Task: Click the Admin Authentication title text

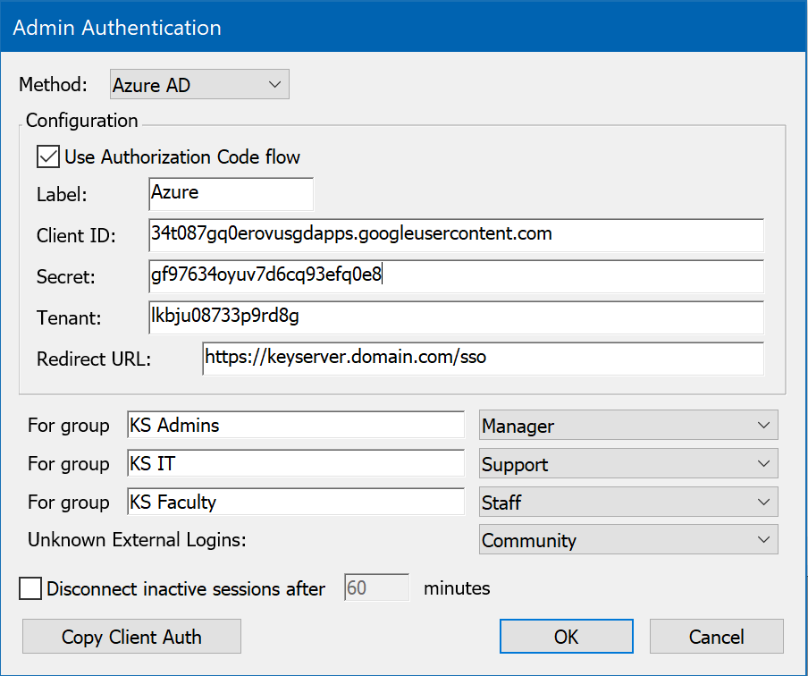Action: (x=117, y=28)
